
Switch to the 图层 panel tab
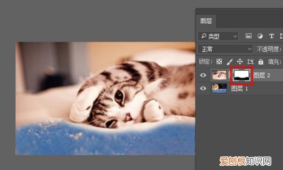click(x=206, y=21)
